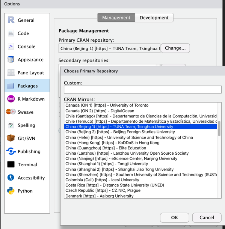Click the Console prompt icon
This screenshot has height=229, width=225.
[11, 46]
